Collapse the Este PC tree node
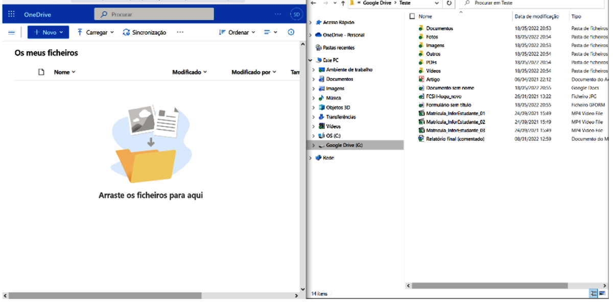 click(311, 60)
